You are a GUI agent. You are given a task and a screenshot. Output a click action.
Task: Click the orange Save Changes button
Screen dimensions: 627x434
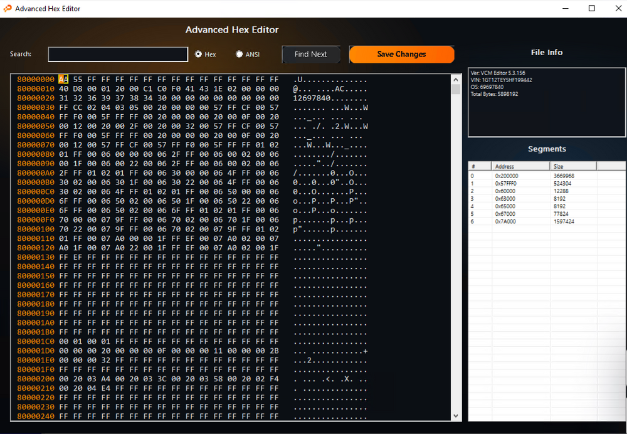[x=401, y=55]
